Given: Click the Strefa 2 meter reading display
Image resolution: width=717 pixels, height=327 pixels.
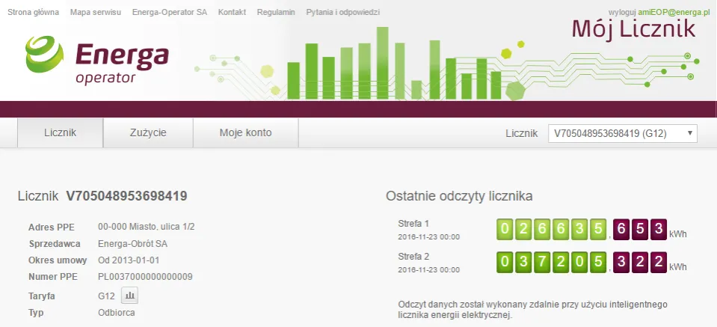Looking at the screenshot, I should pos(582,262).
